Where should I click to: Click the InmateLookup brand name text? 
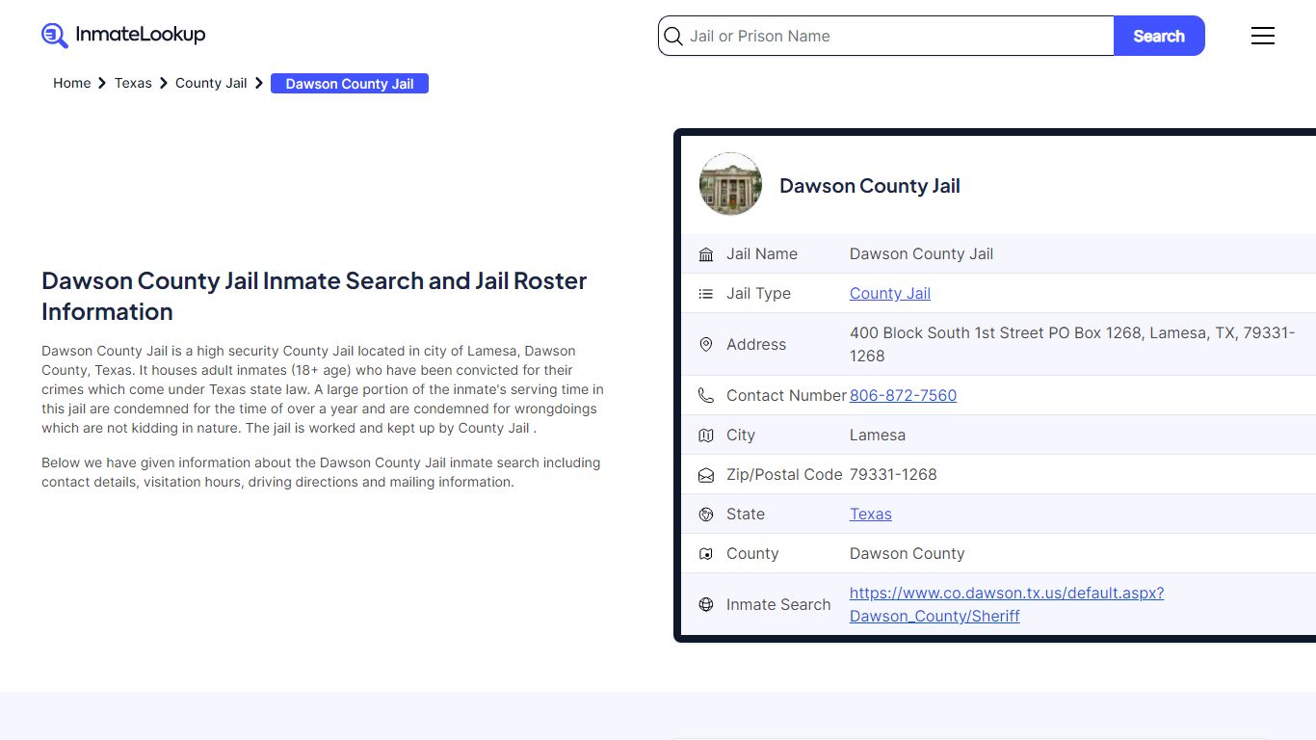pos(141,35)
